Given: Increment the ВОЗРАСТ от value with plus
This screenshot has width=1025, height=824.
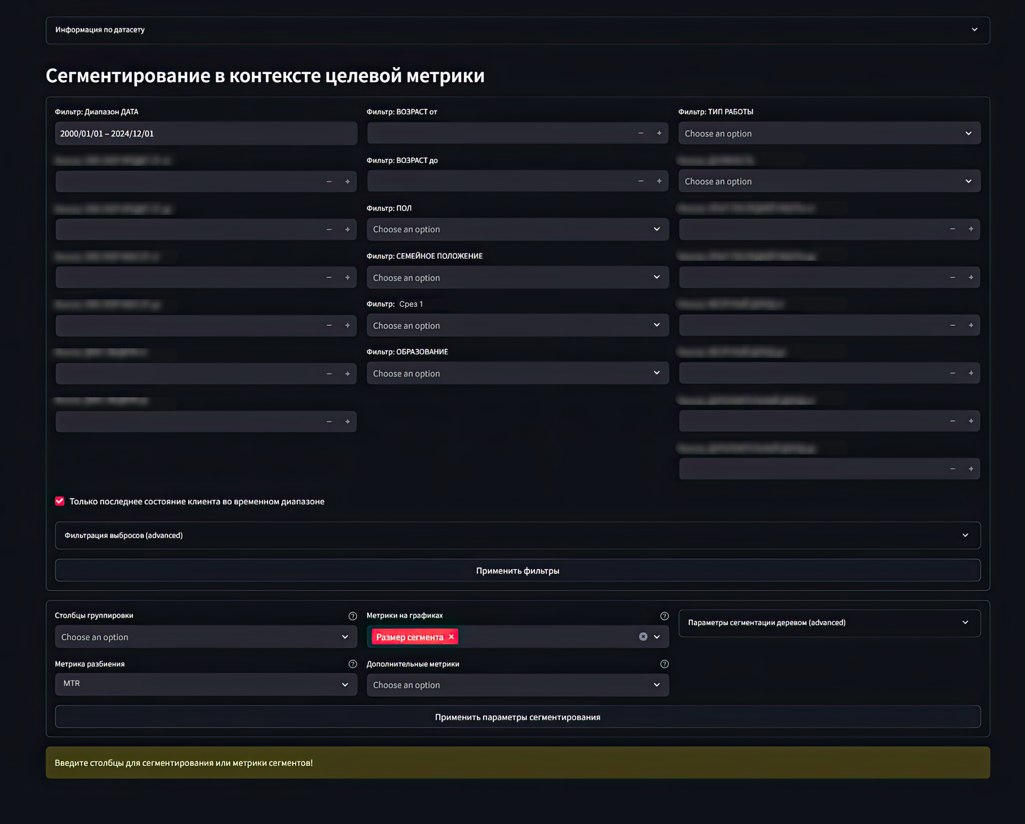Looking at the screenshot, I should click(659, 133).
